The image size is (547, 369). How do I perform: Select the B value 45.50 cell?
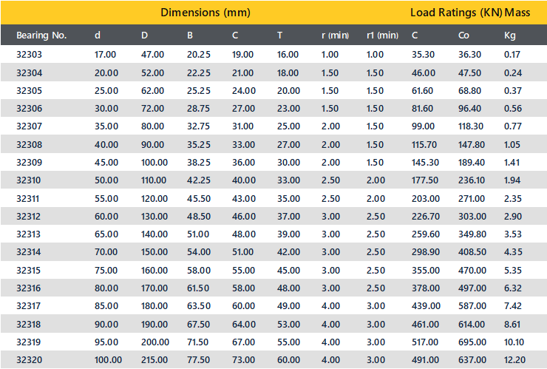point(199,199)
